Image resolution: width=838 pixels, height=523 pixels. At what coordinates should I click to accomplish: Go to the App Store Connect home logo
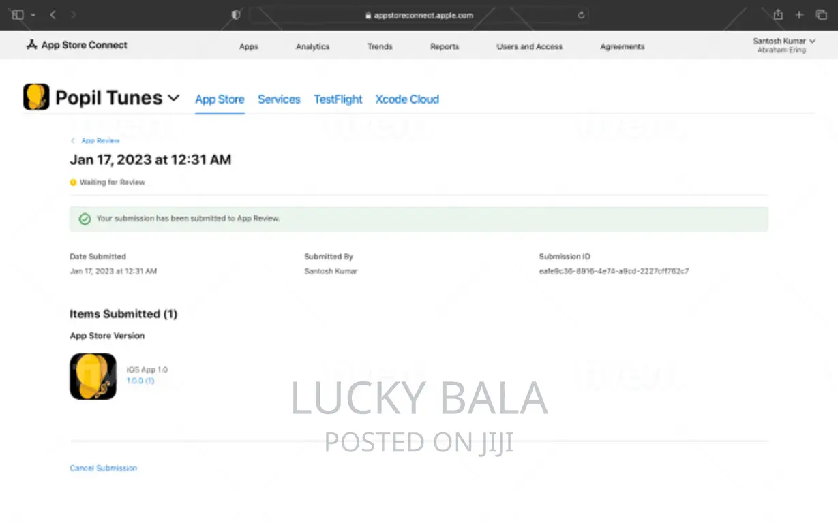coord(77,45)
